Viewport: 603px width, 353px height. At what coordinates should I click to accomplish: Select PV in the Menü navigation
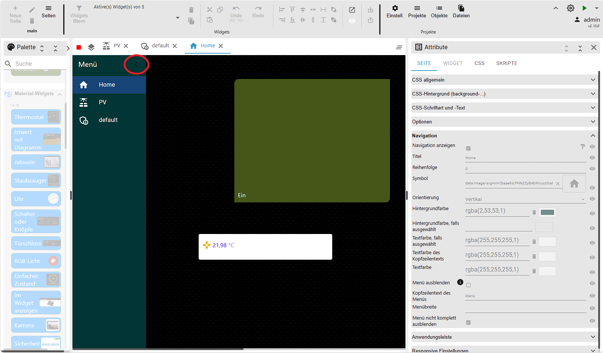(109, 102)
